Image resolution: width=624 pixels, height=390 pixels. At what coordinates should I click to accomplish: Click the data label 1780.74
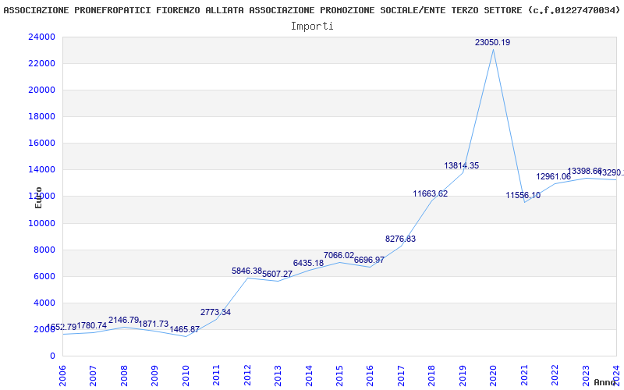point(91,325)
